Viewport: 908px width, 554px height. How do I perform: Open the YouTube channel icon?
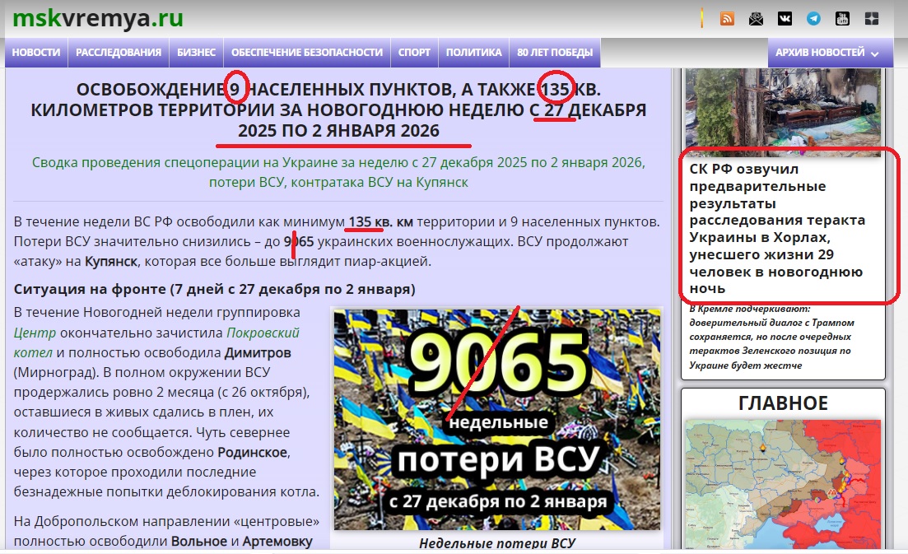(x=842, y=19)
